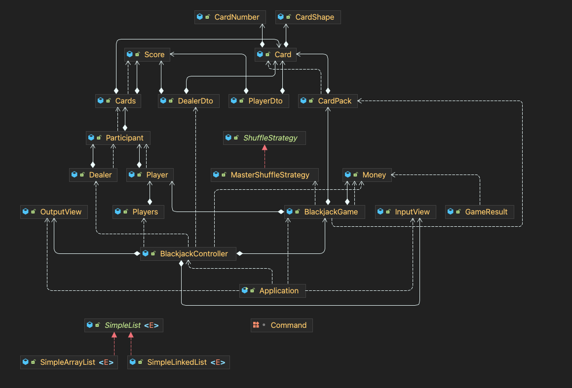Click the class icon beside GameResult
Image resolution: width=572 pixels, height=388 pixels.
pos(451,212)
